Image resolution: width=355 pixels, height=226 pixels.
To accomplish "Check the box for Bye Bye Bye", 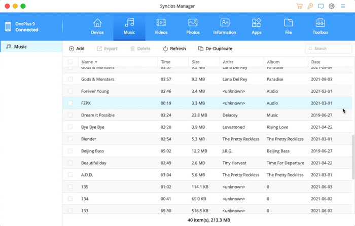I will [70, 127].
